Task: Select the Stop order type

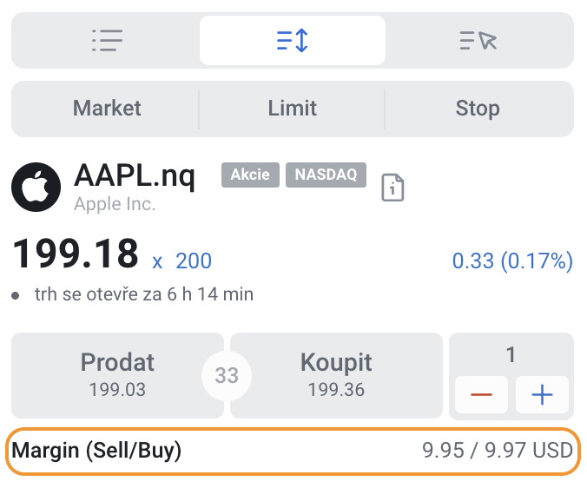Action: (478, 109)
